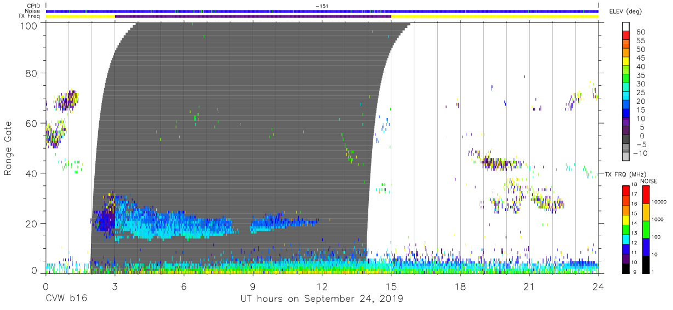Click the 24 tick on the UT hours axis
Image resolution: width=673 pixels, height=310 pixels.
pos(598,286)
